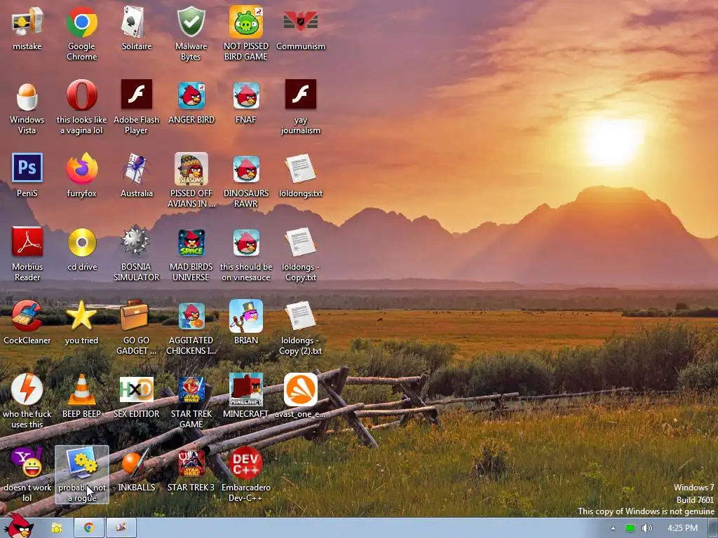Open the Angry Bird Start button

click(18, 526)
